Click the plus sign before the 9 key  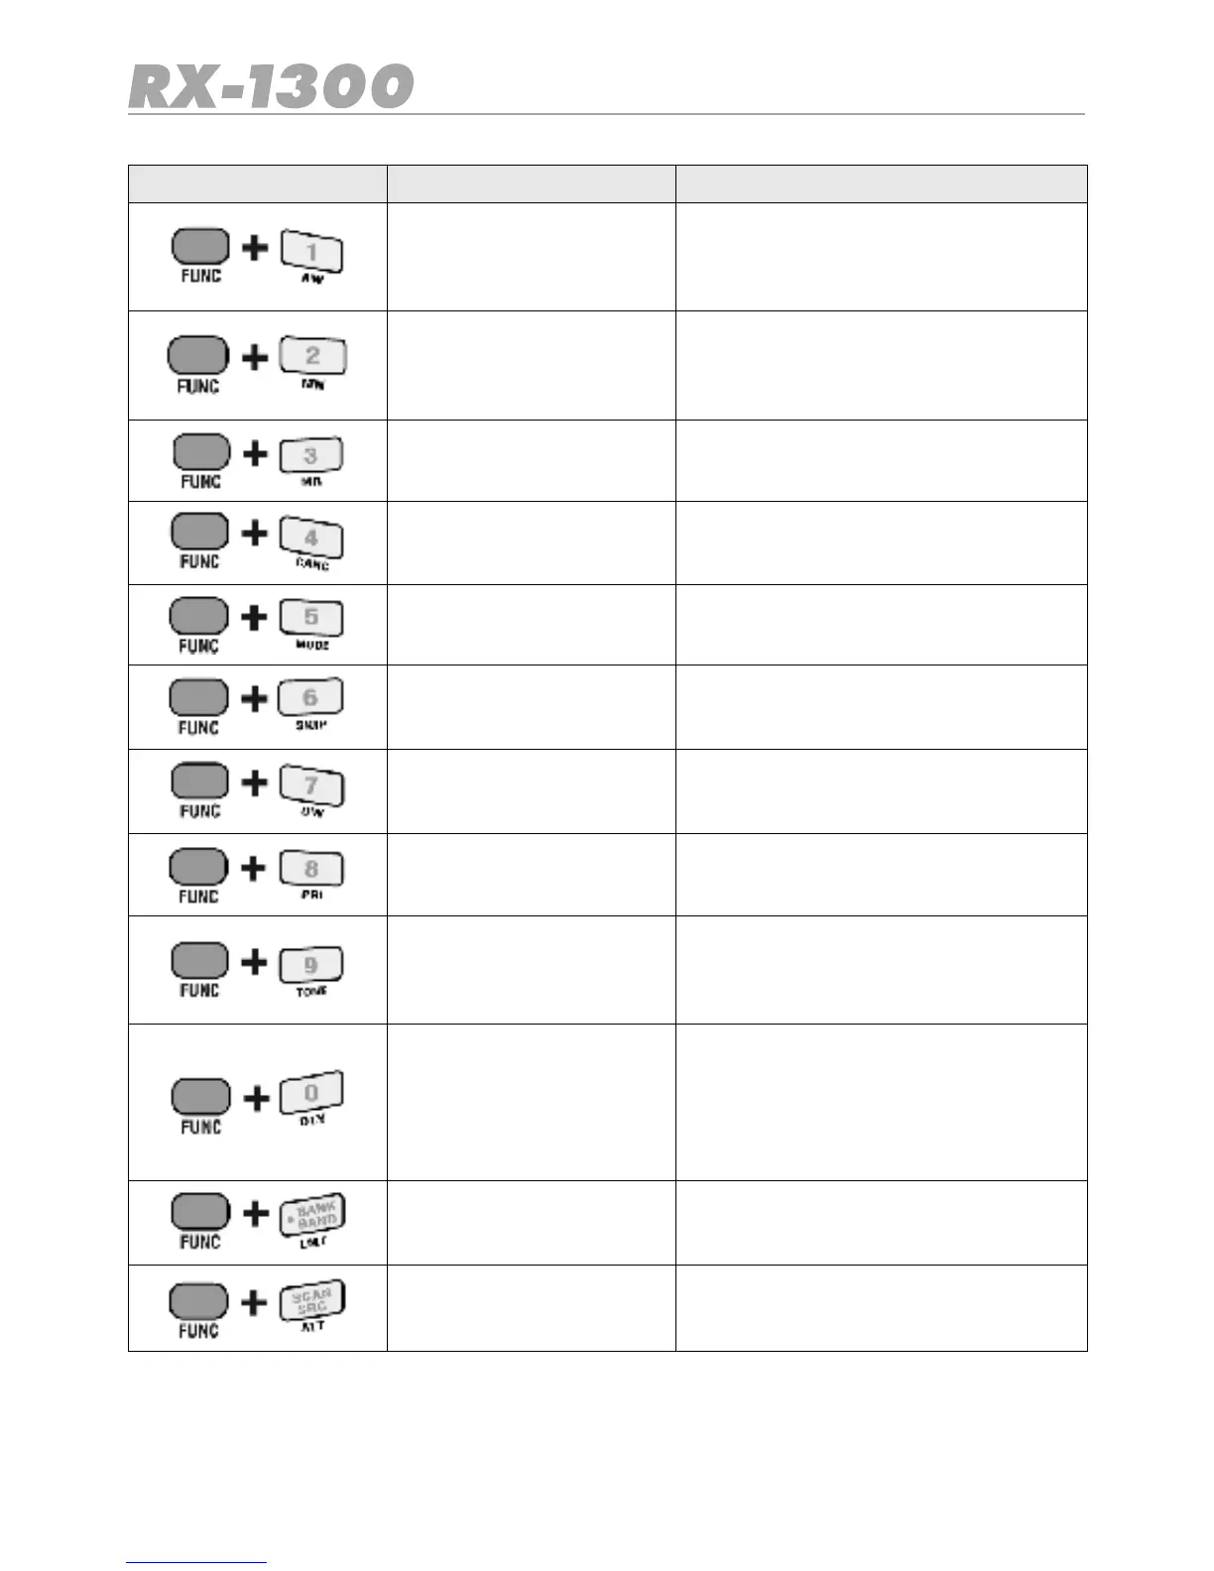click(x=255, y=962)
